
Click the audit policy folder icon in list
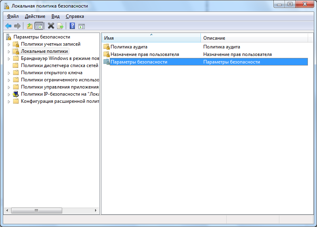click(106, 47)
